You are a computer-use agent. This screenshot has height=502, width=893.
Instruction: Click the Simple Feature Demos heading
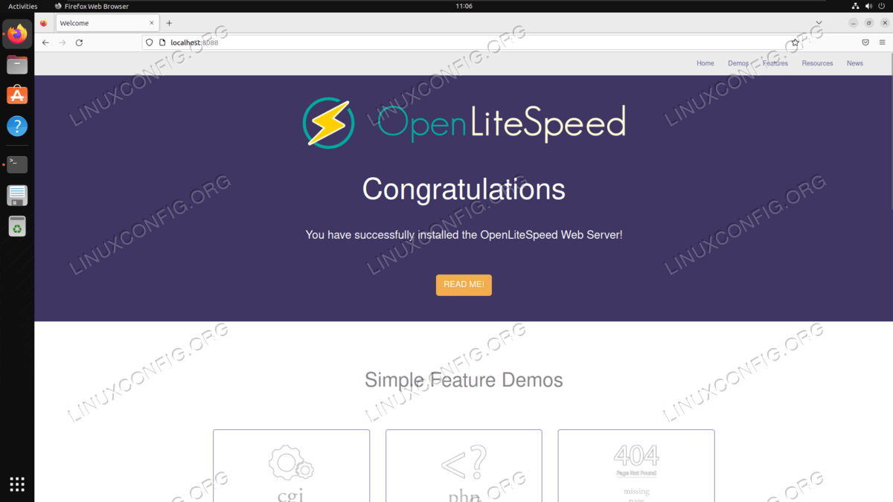pyautogui.click(x=464, y=380)
